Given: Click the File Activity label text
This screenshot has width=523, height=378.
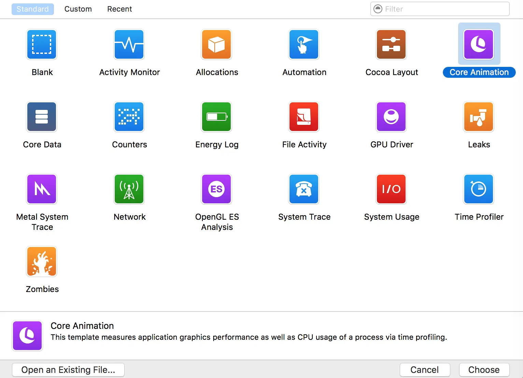Looking at the screenshot, I should 304,145.
